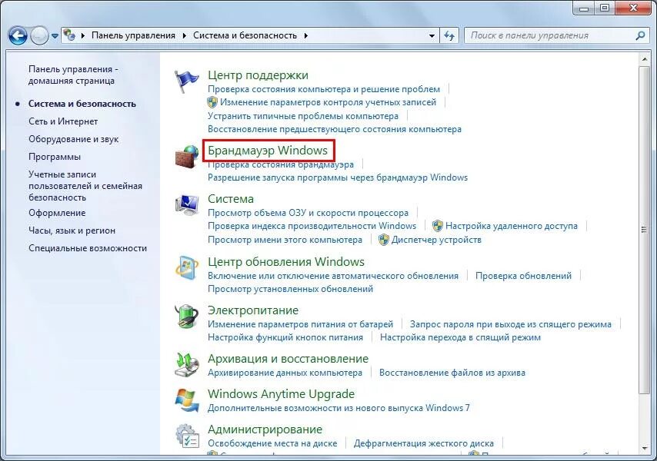
Task: Click Устранить типичные проблемы компьютера
Action: tap(303, 116)
